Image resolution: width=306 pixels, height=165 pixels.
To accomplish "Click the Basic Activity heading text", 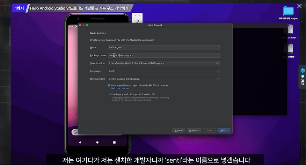I will (98, 33).
